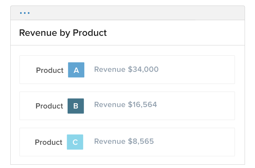Click the word Revenue in Product C row
The height and width of the screenshot is (168, 255).
pos(110,141)
